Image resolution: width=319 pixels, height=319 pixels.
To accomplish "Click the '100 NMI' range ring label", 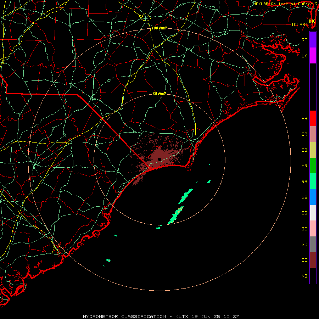I will click(x=159, y=28).
